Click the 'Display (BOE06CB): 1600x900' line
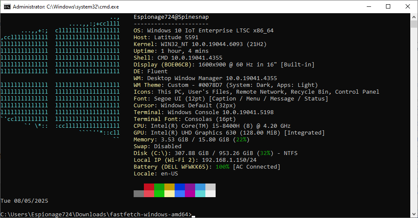This screenshot has width=418, height=218. pyautogui.click(x=224, y=65)
